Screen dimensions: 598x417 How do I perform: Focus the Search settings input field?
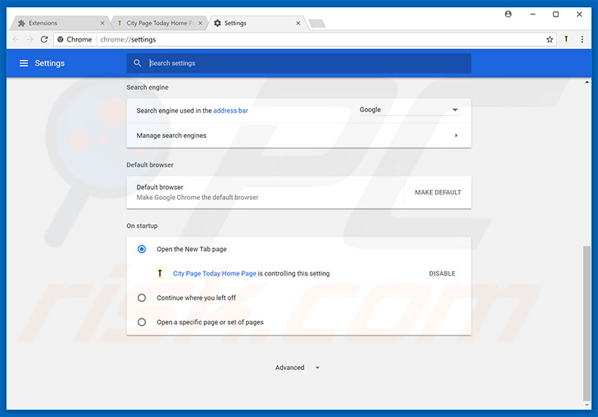(x=298, y=64)
